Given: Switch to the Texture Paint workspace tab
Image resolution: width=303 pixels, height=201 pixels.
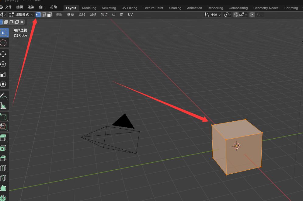Looking at the screenshot, I should tap(153, 8).
